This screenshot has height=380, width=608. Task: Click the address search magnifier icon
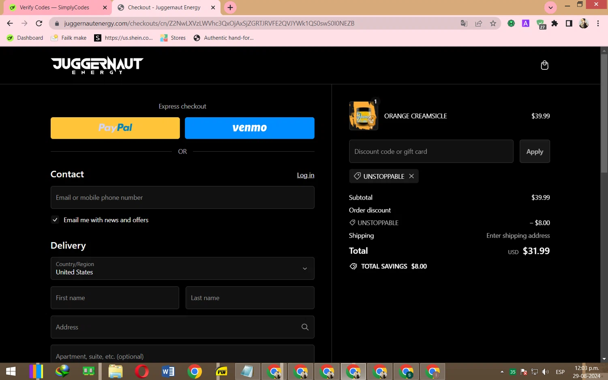click(x=305, y=327)
